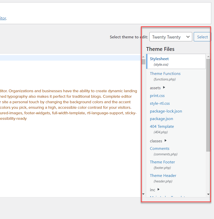Click the 'Select theme to edit:' label

129,37
